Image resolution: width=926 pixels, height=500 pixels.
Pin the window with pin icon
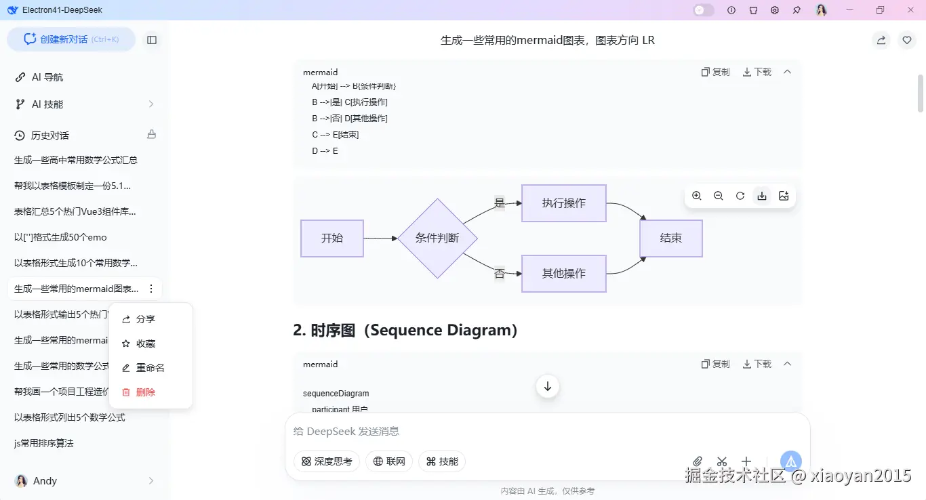click(797, 9)
